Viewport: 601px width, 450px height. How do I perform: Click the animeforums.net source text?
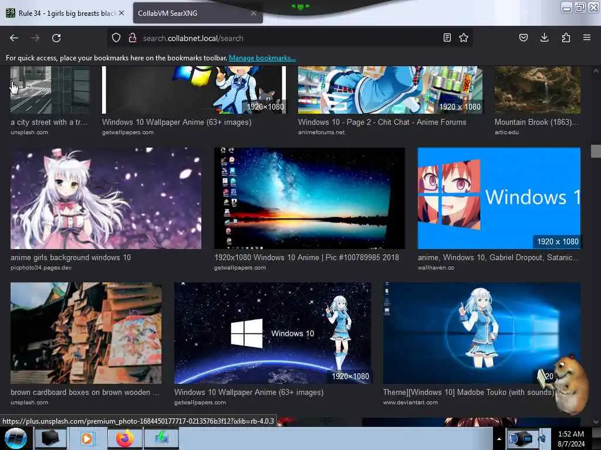(x=321, y=132)
